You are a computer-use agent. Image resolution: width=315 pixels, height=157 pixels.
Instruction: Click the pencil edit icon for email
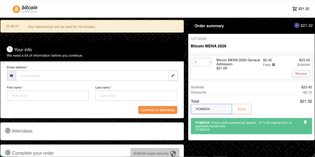point(173,76)
